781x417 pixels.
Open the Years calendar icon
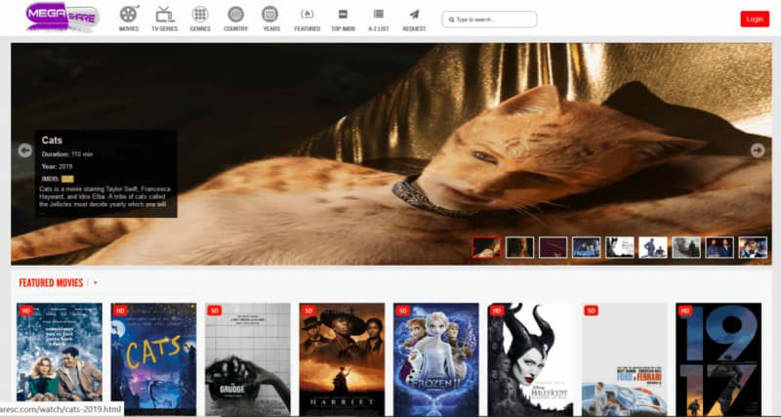click(x=270, y=15)
